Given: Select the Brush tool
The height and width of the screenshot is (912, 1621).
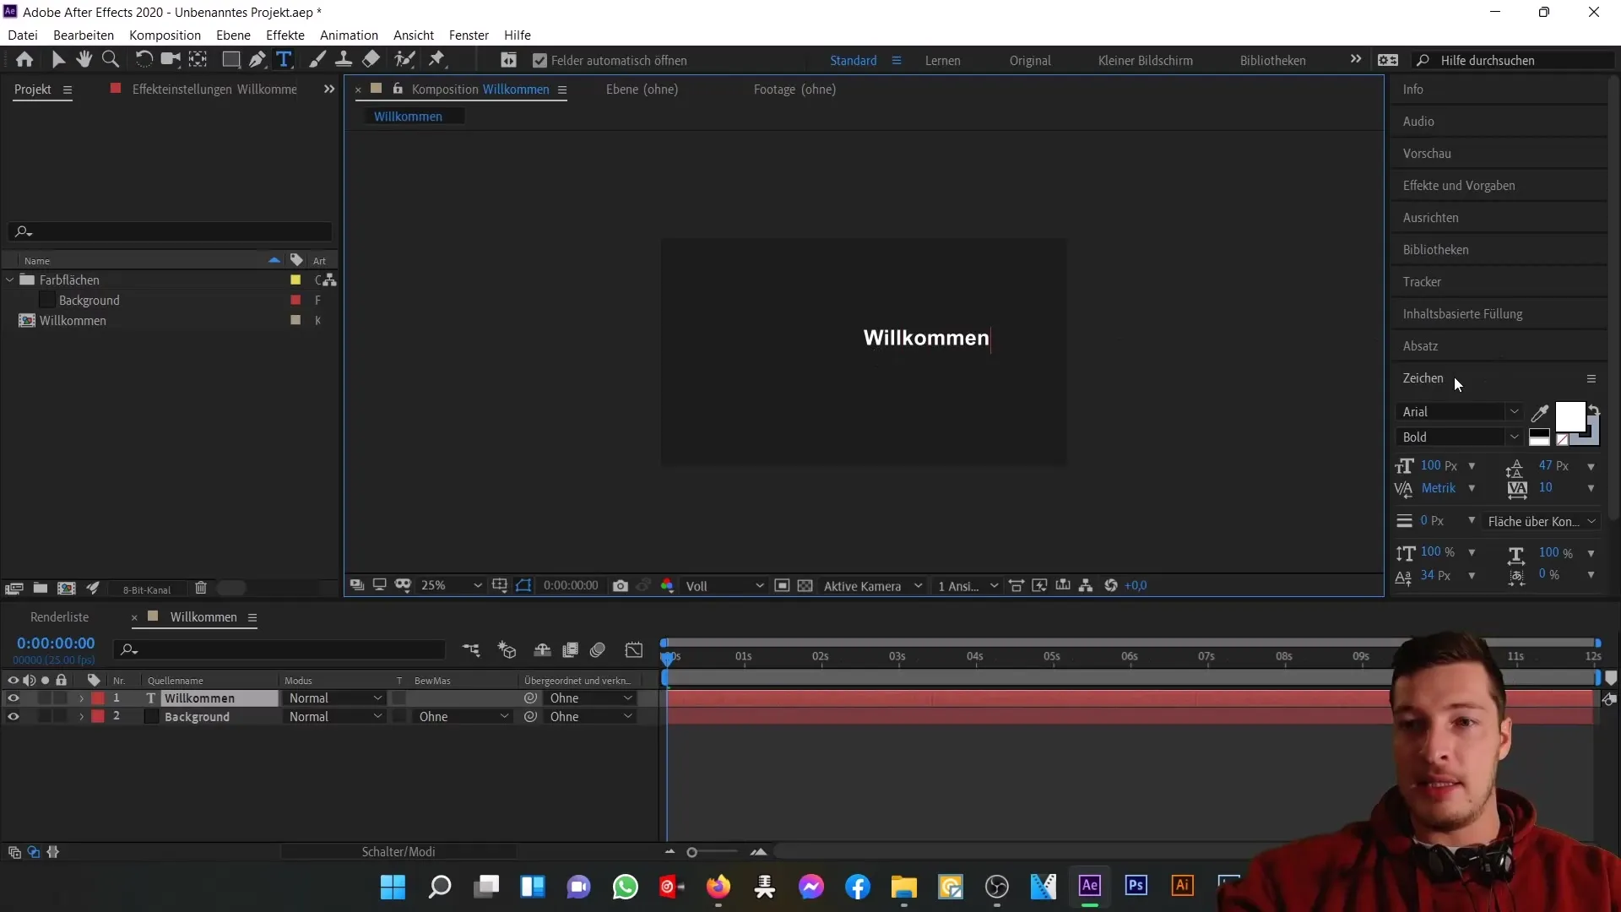Looking at the screenshot, I should coord(317,60).
